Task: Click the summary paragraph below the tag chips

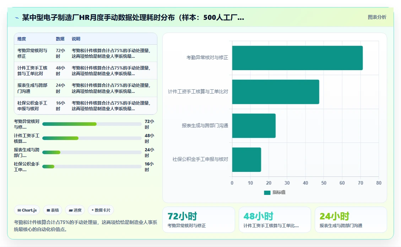Action: click(85, 226)
